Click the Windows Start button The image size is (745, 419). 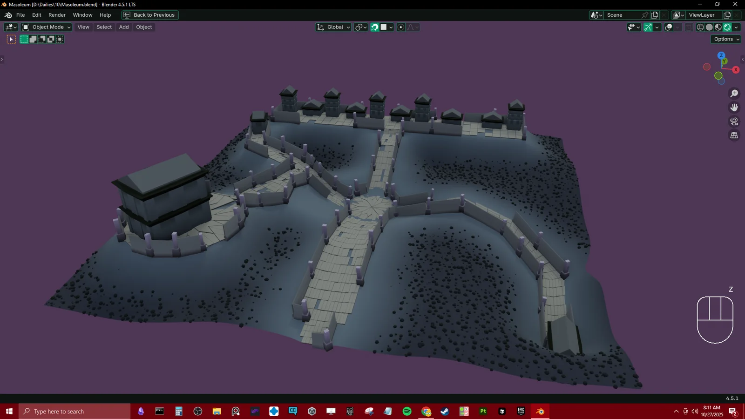[9, 412]
